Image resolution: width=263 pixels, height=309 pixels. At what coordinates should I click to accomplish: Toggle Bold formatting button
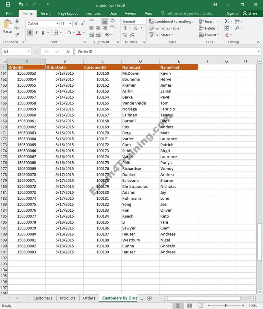tap(30, 33)
